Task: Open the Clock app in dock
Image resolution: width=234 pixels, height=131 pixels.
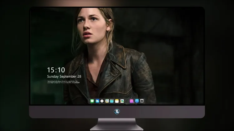Action: 102,101
